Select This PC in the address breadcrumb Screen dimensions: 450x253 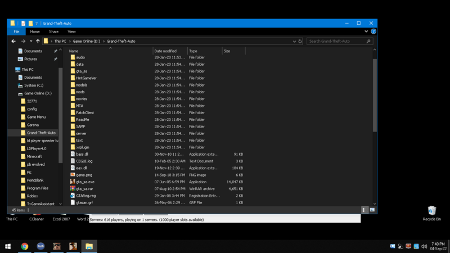pyautogui.click(x=60, y=41)
